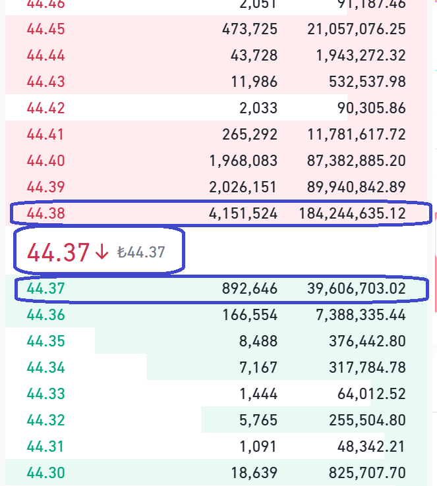
Task: Click the 44.33 bid price
Action: pyautogui.click(x=45, y=394)
